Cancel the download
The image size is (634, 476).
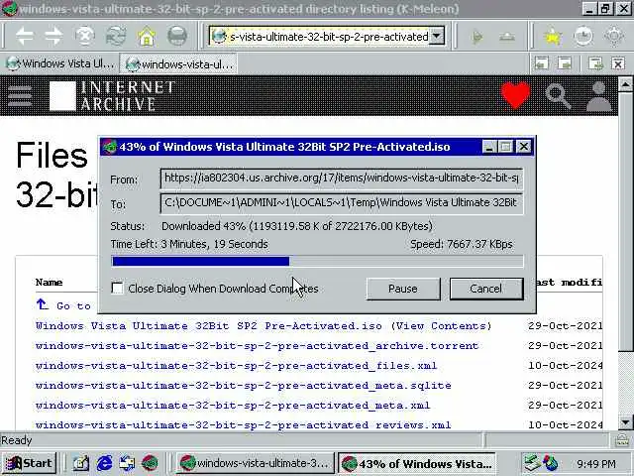click(486, 289)
